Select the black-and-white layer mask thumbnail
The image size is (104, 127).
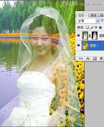point(95,36)
